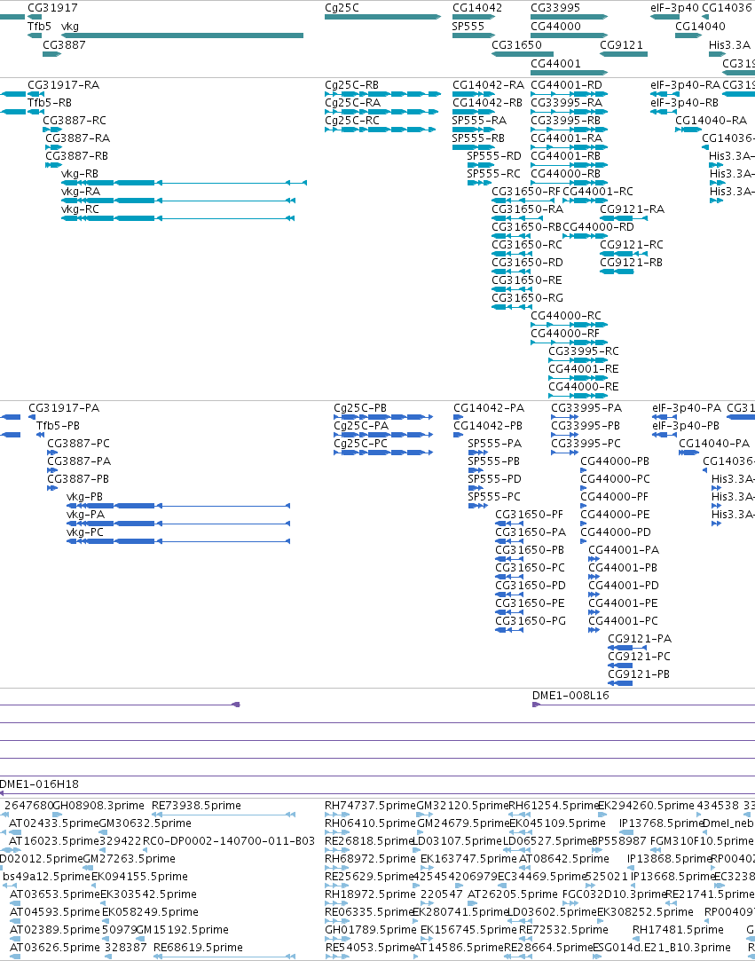The height and width of the screenshot is (961, 755).
Task: Click the CG3887 gene label
Action: point(65,44)
